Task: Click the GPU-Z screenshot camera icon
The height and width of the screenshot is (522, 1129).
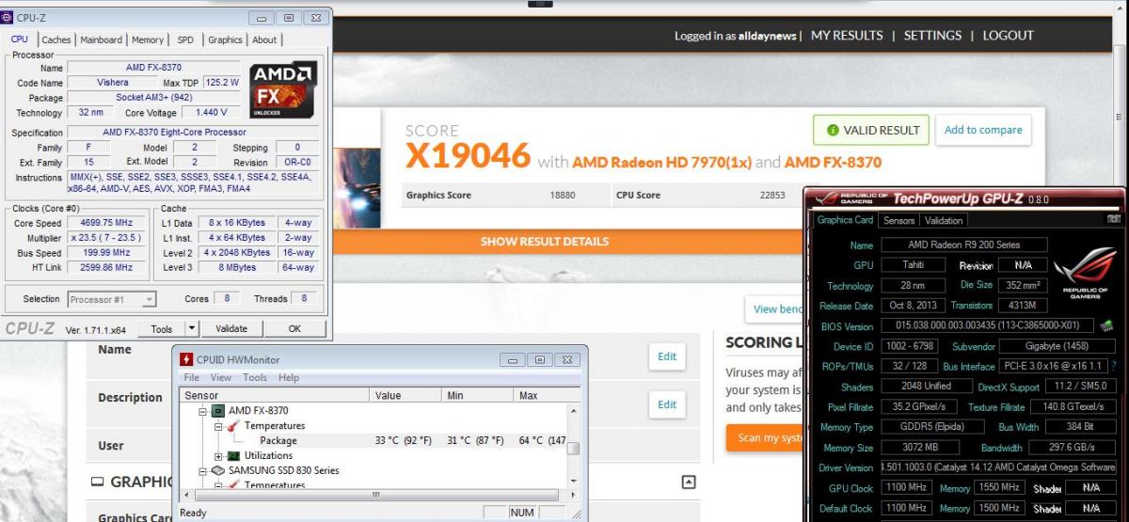Action: click(1114, 219)
